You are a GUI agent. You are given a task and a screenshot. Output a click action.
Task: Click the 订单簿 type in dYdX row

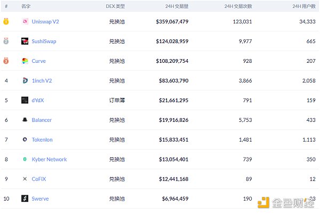[x=117, y=101]
